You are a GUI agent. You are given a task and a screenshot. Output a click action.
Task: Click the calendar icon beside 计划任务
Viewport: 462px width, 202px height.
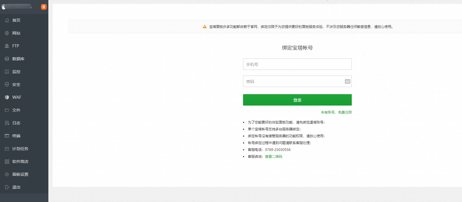tap(7, 149)
